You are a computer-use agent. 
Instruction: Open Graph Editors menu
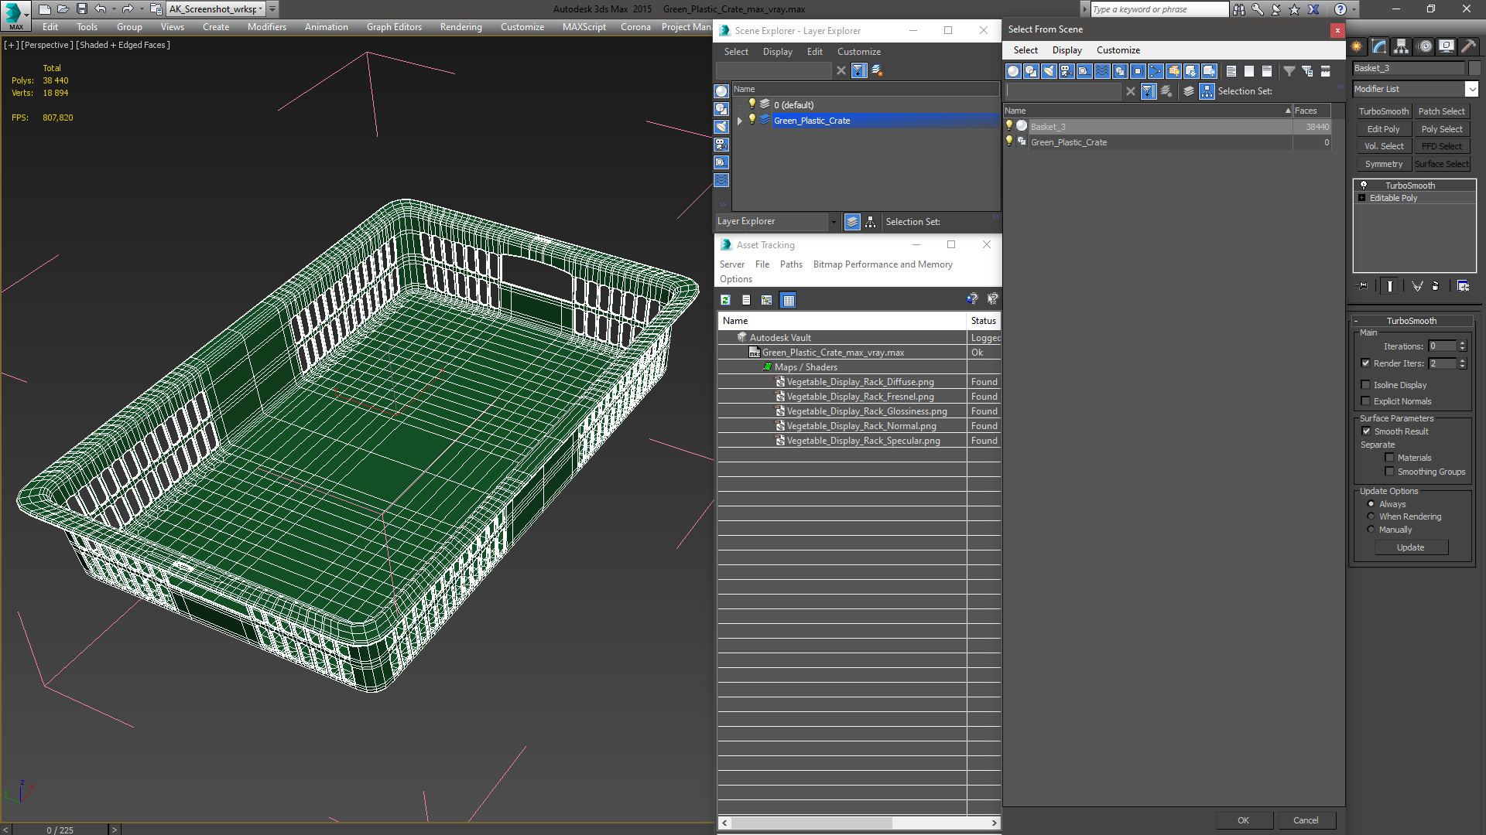coord(394,27)
